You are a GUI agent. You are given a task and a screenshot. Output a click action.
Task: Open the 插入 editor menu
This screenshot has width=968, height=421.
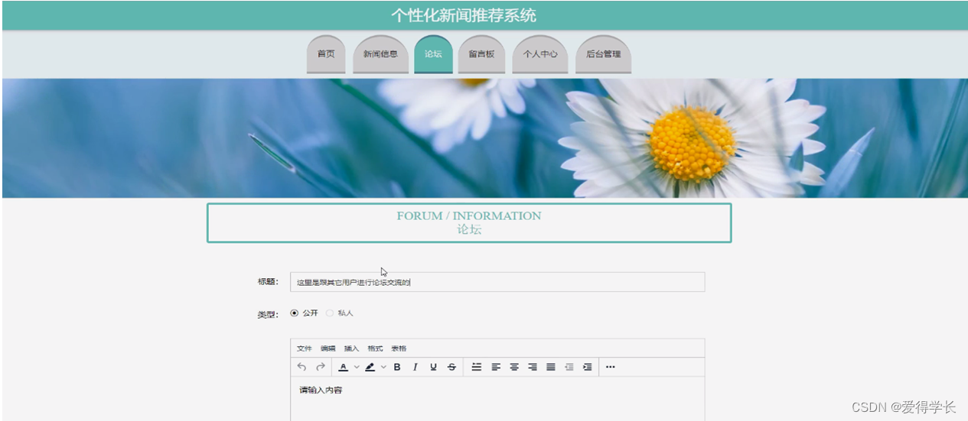pos(351,348)
